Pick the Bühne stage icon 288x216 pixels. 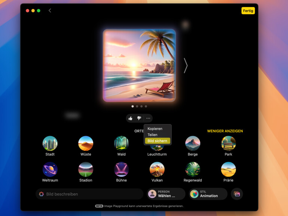click(x=122, y=169)
